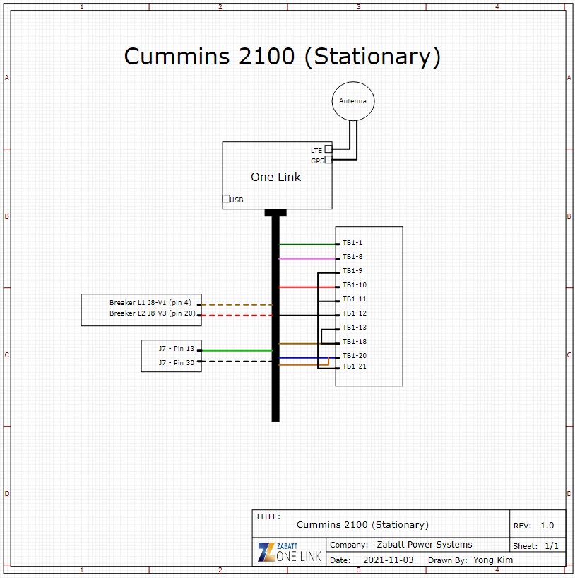This screenshot has height=578, width=575.
Task: Select the TB1-12 terminal label
Action: (x=355, y=313)
